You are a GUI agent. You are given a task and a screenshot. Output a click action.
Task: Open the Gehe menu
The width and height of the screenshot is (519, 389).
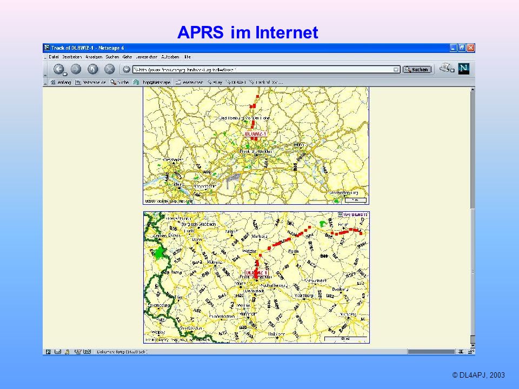click(x=127, y=57)
